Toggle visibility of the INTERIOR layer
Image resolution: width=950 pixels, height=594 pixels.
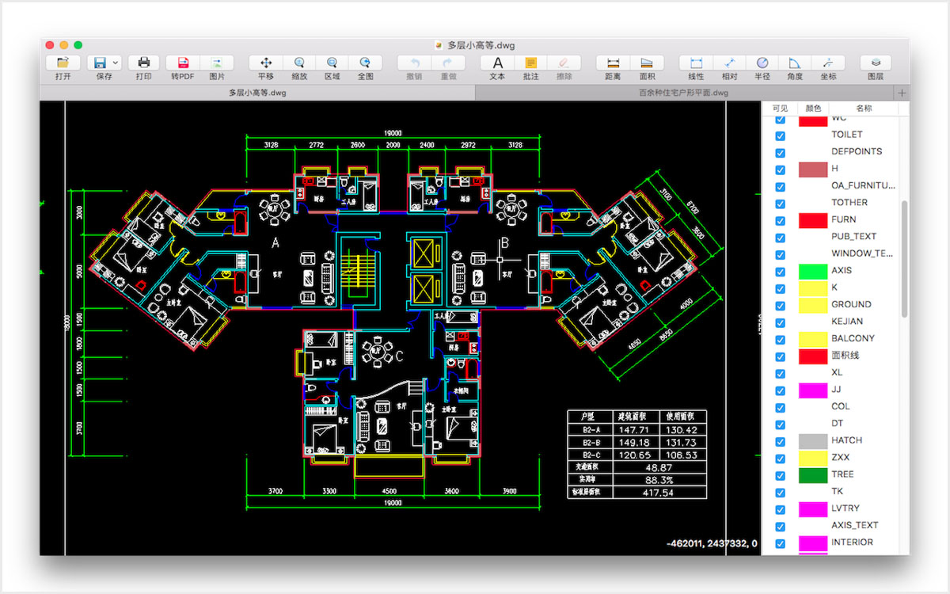[x=780, y=543]
